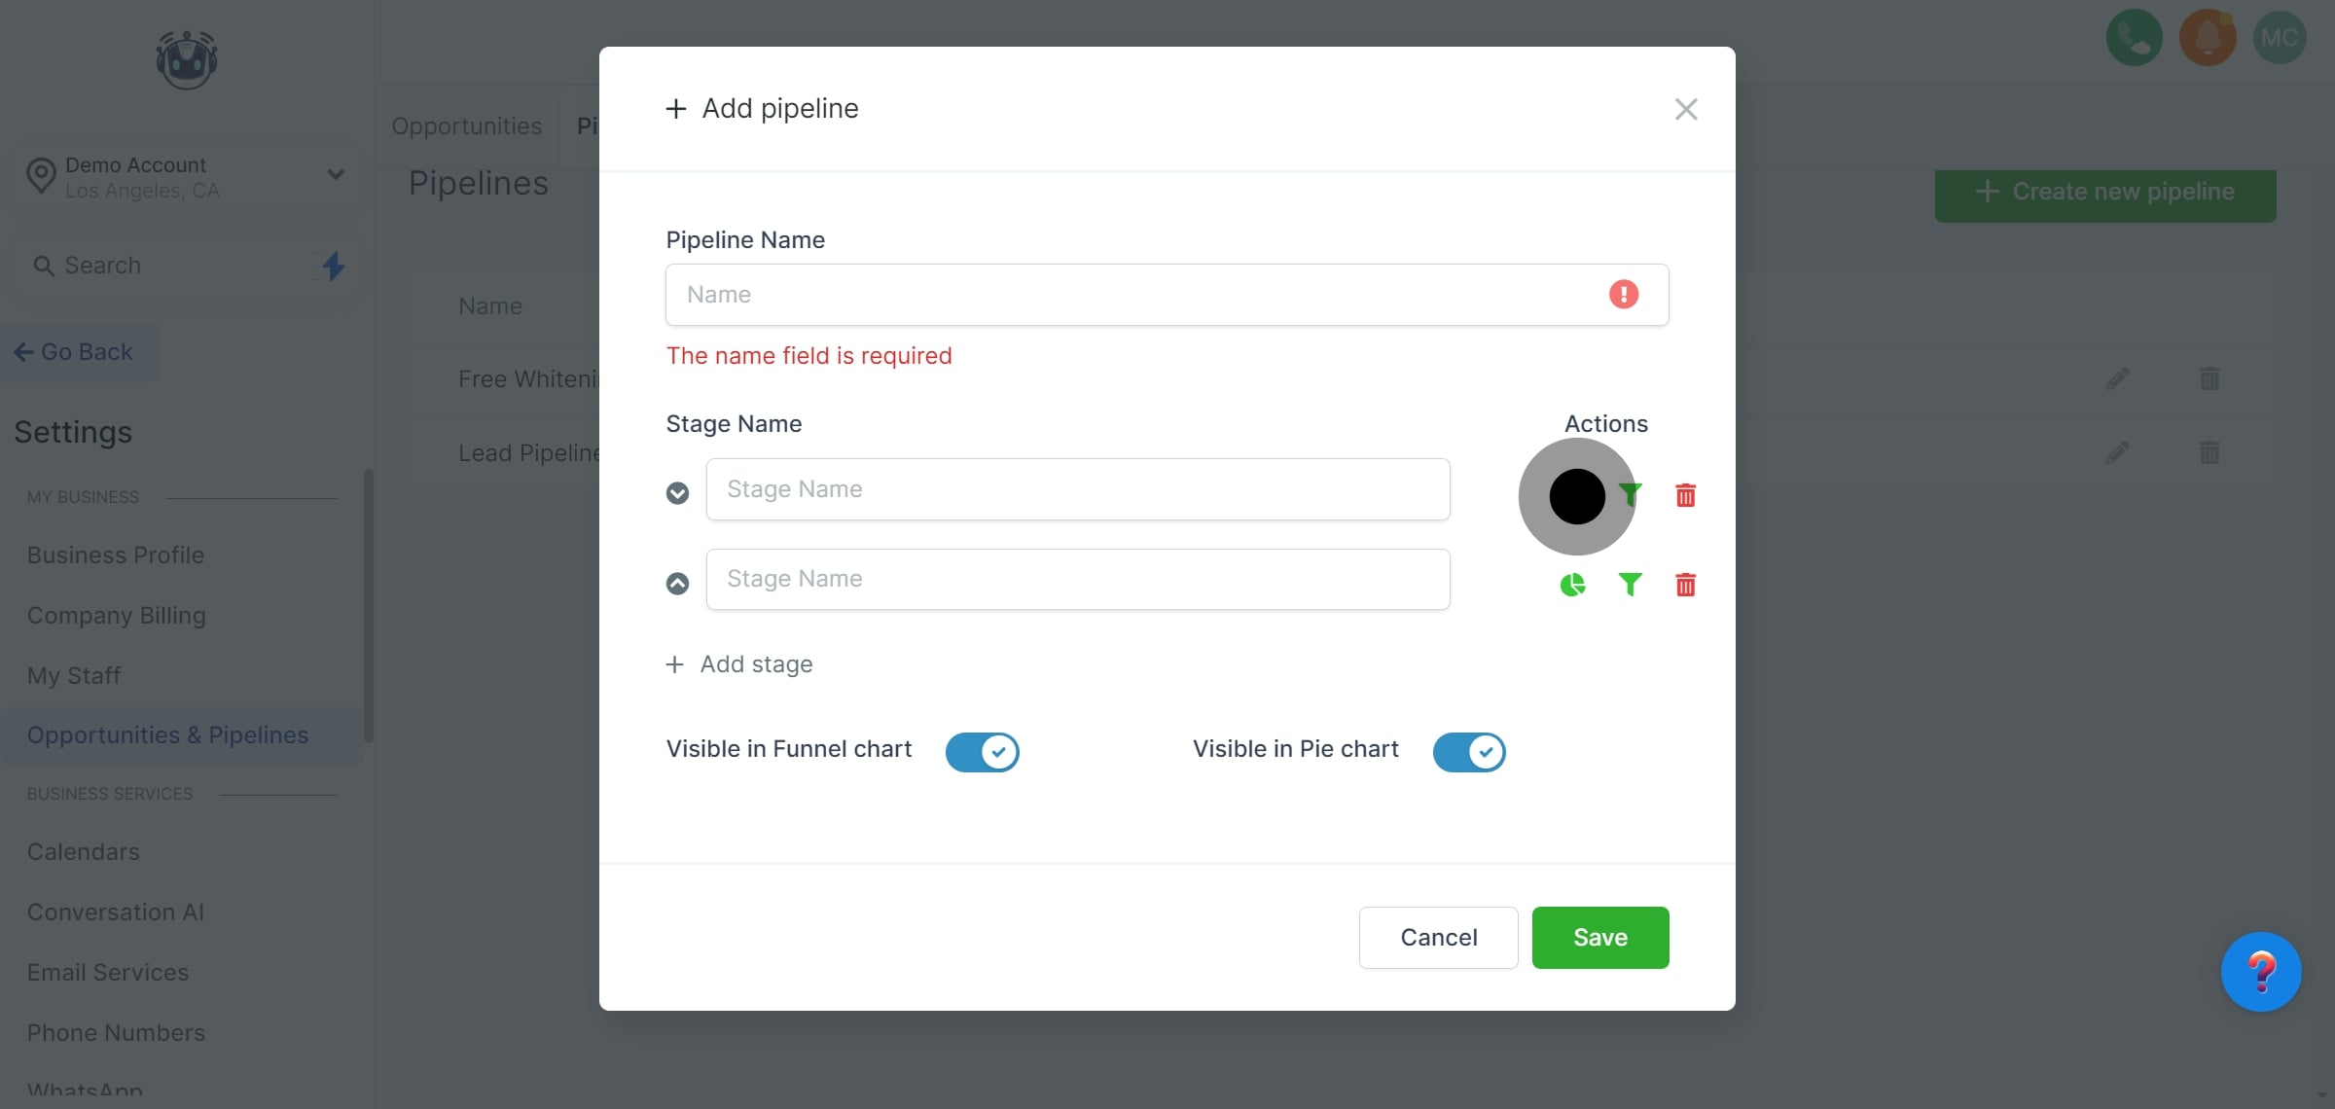The height and width of the screenshot is (1109, 2335).
Task: Delete the second stage using trash icon
Action: 1685,585
